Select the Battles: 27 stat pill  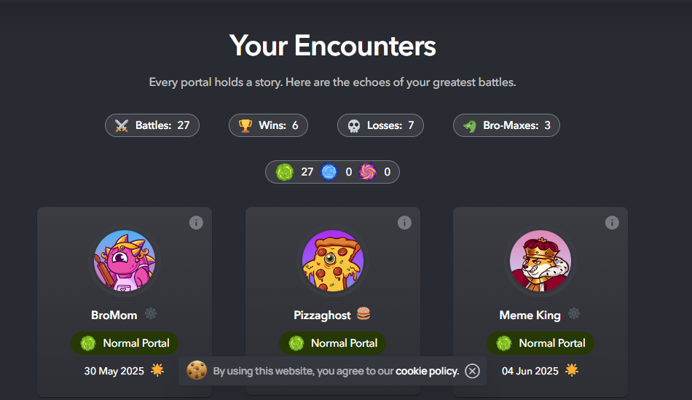click(x=152, y=125)
